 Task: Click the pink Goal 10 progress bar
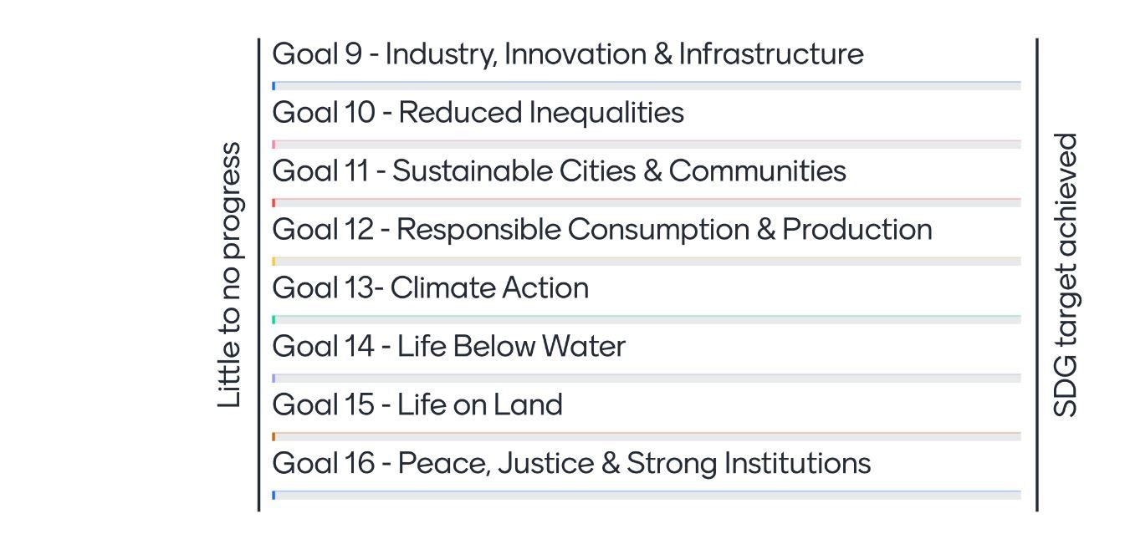(647, 145)
